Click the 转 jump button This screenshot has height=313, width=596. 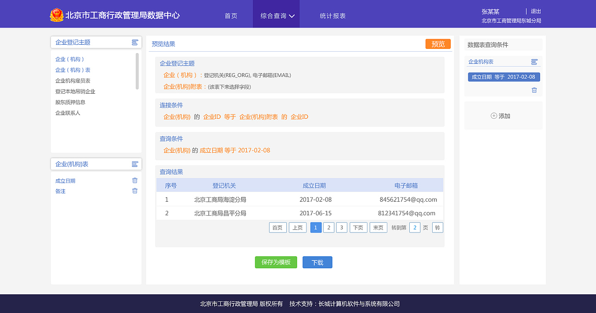pyautogui.click(x=438, y=227)
